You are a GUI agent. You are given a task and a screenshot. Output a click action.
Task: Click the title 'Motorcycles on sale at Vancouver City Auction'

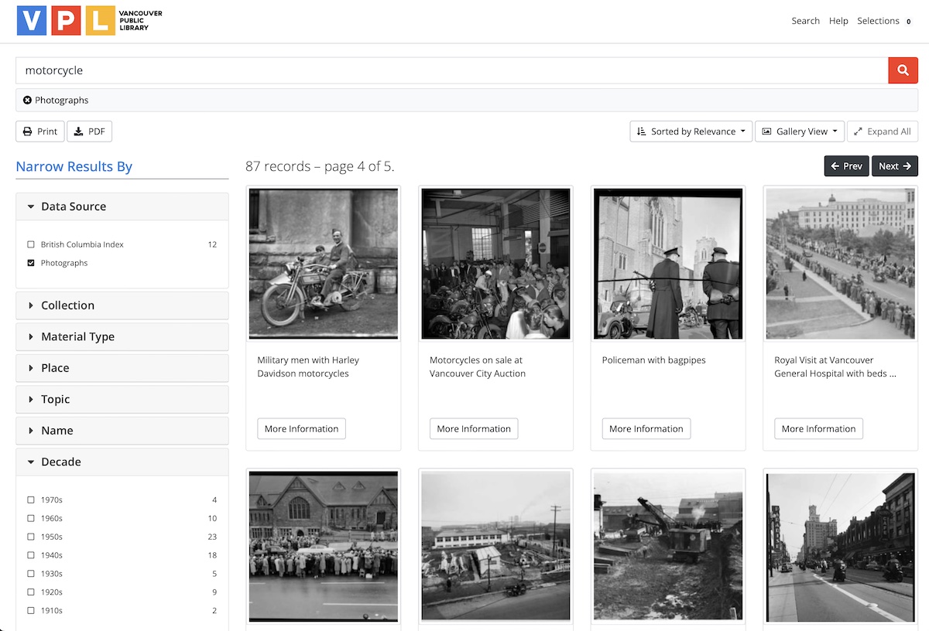point(478,367)
